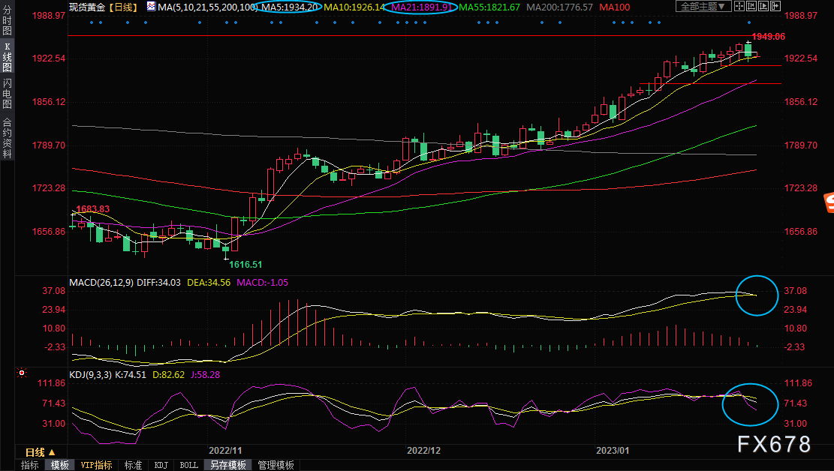Click the right-axis 1656.86 price level

[x=800, y=231]
